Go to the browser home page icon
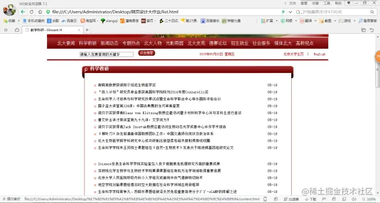The height and width of the screenshot is (203, 380). pos(40,12)
